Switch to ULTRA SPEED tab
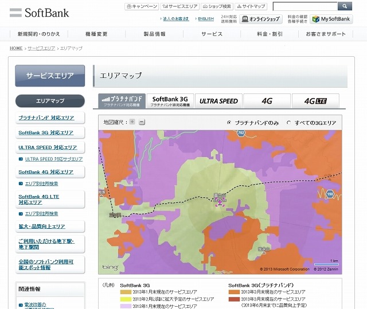This screenshot has height=309, width=367. pos(218,101)
